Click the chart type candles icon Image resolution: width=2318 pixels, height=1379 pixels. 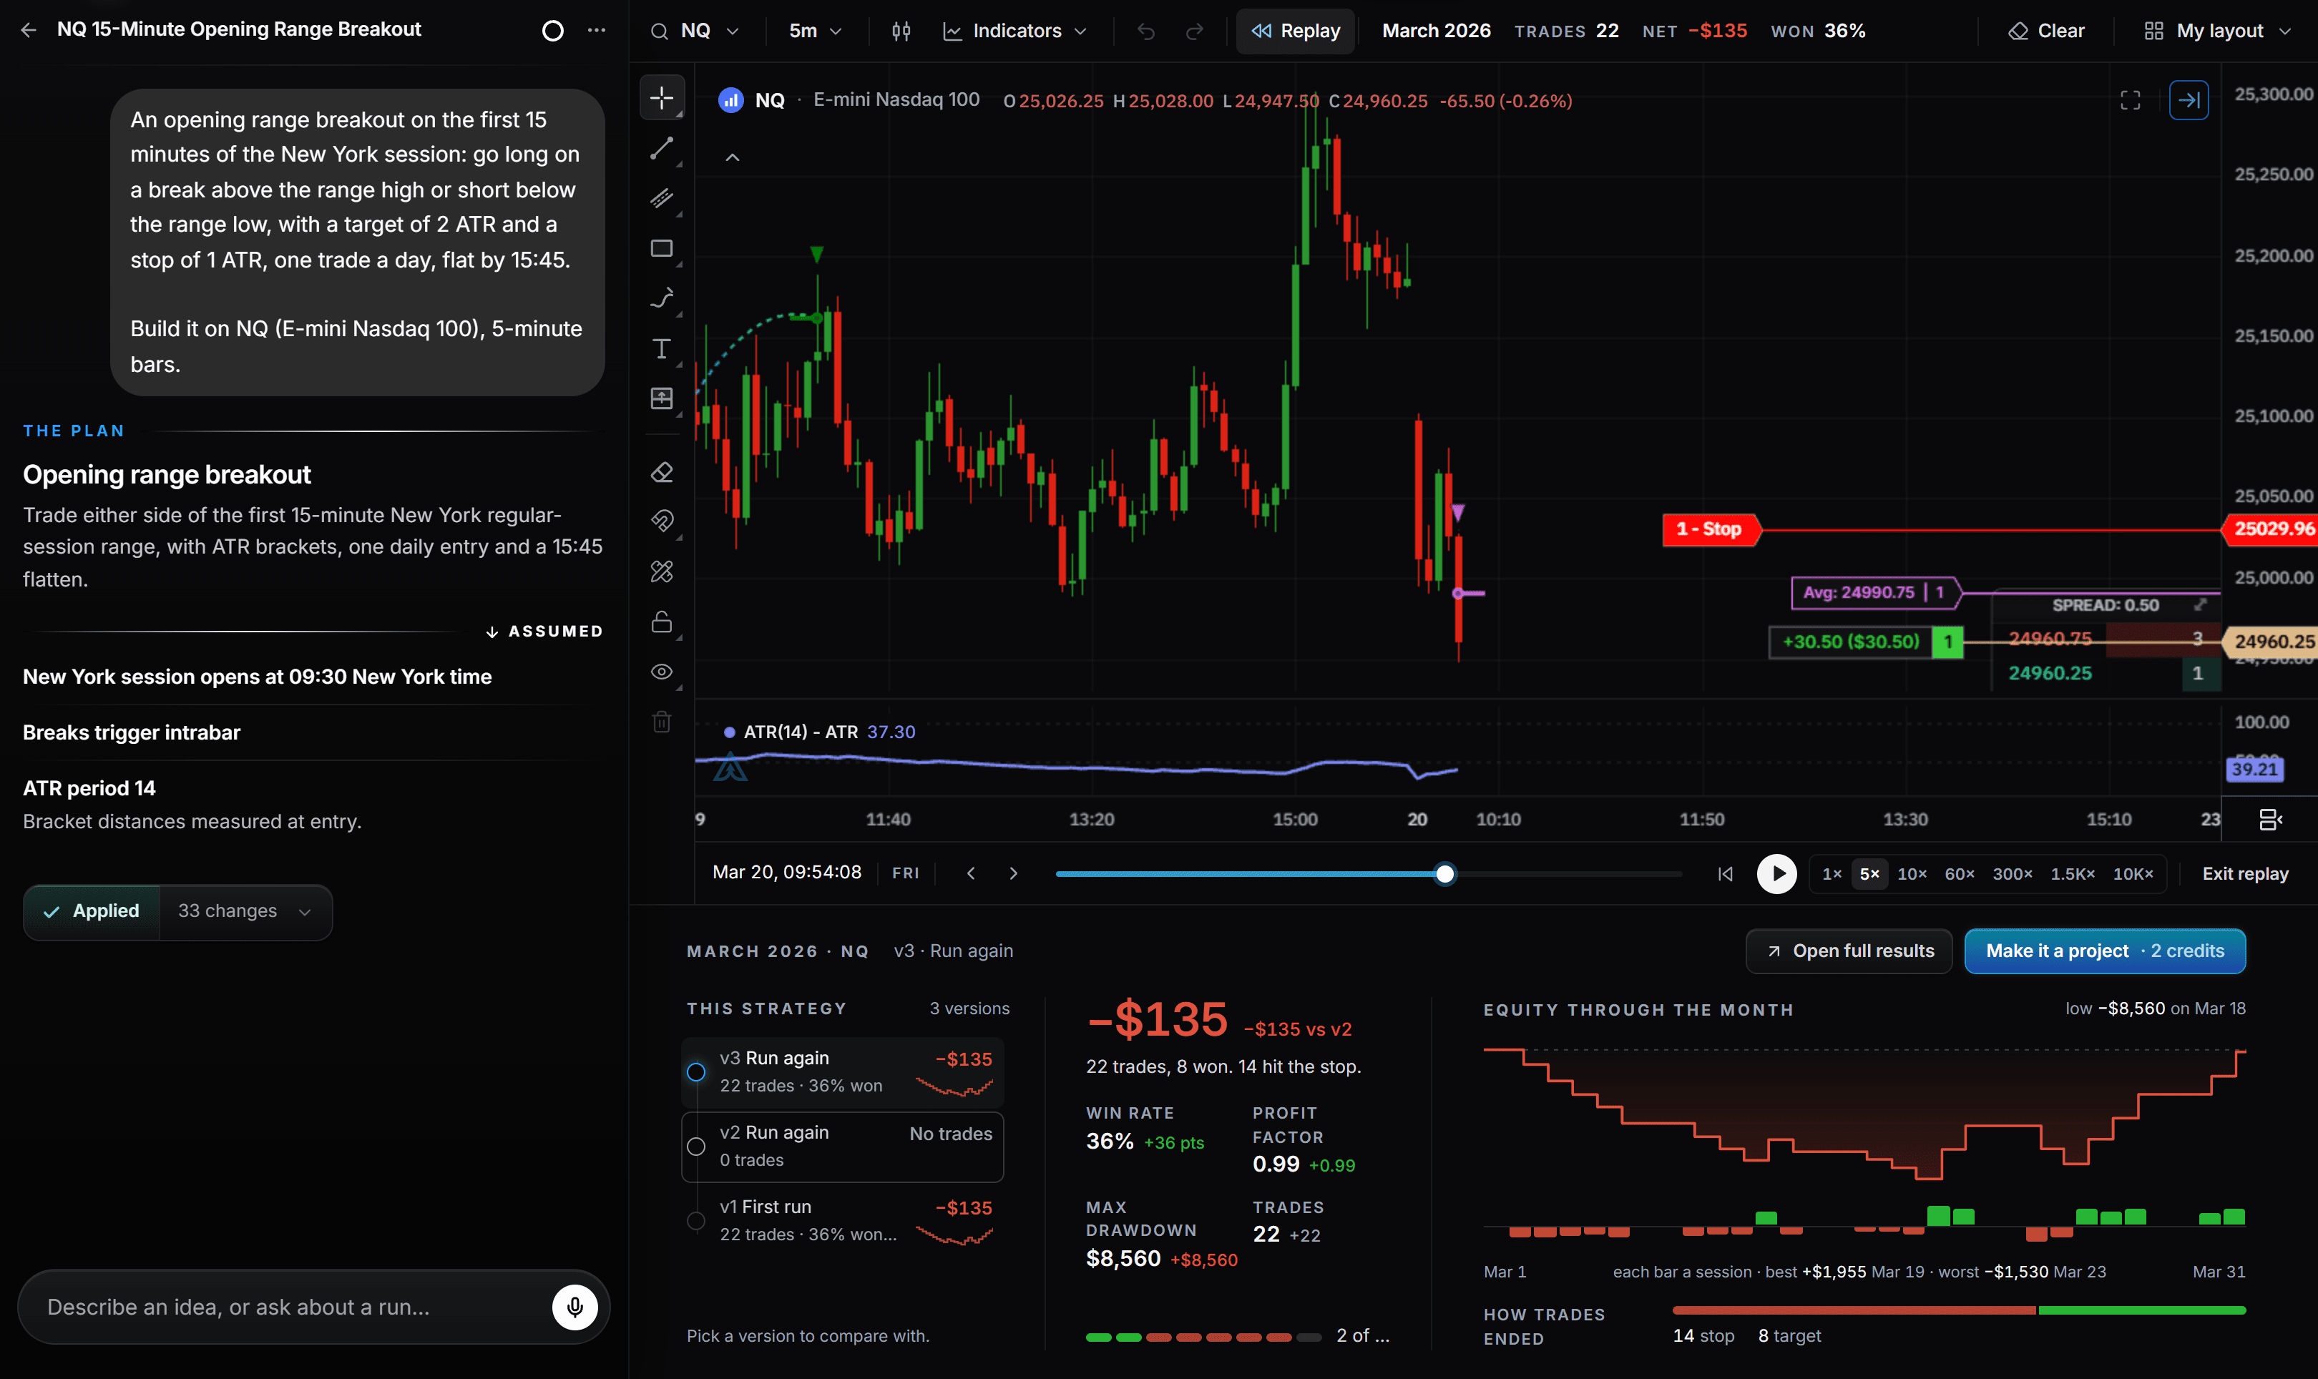click(901, 31)
